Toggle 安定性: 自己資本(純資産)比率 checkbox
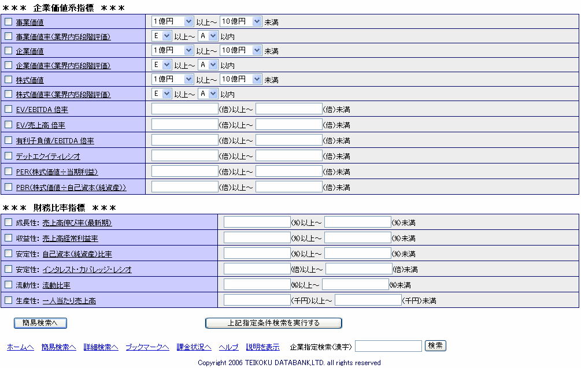The height and width of the screenshot is (368, 581). click(x=8, y=254)
